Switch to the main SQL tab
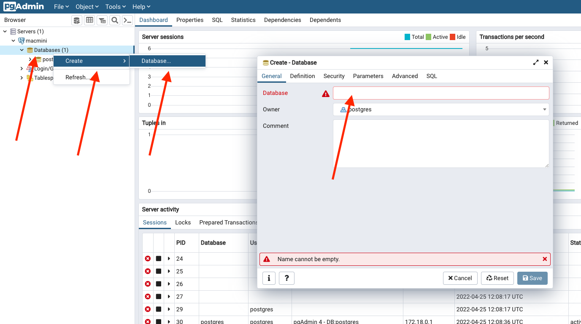Image resolution: width=581 pixels, height=324 pixels. [217, 20]
